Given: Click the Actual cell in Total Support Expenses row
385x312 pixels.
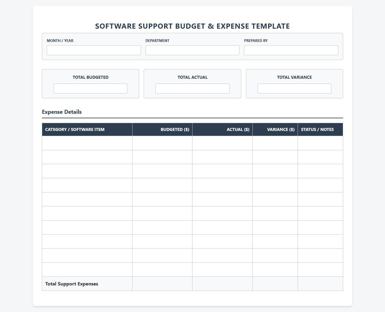Looking at the screenshot, I should tap(223, 284).
